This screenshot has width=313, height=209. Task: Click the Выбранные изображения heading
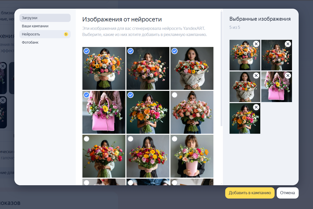tap(260, 19)
